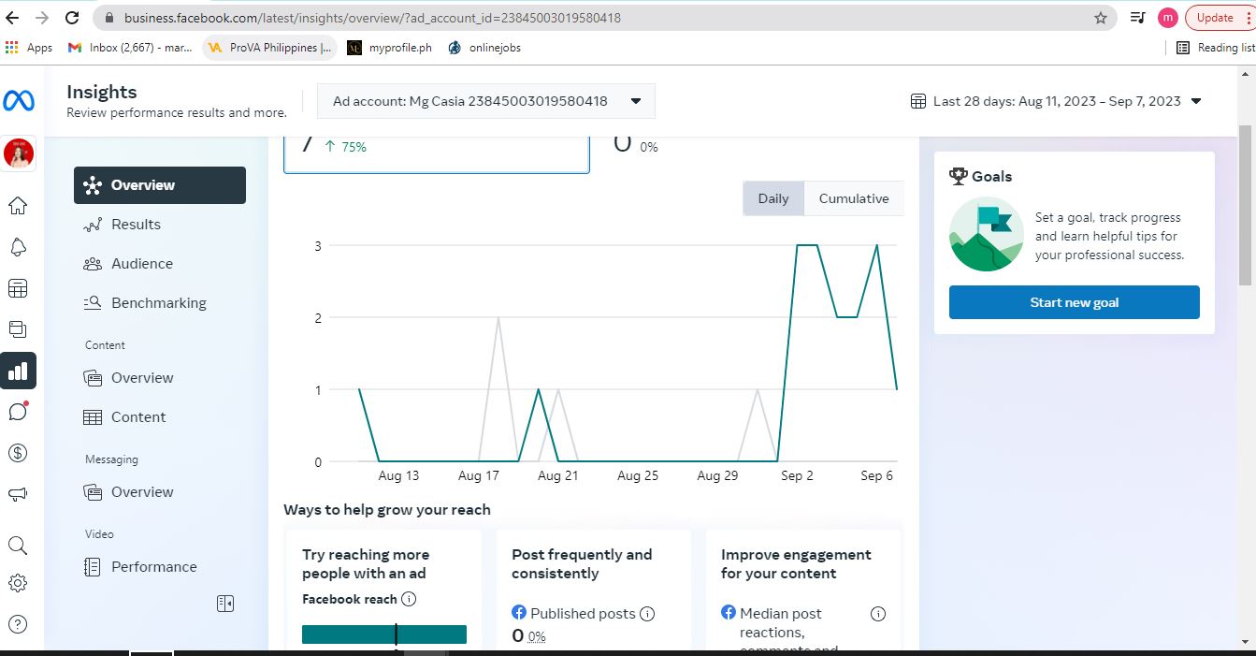Click the Search magnifier in sidebar
The width and height of the screenshot is (1256, 656).
[x=18, y=546]
